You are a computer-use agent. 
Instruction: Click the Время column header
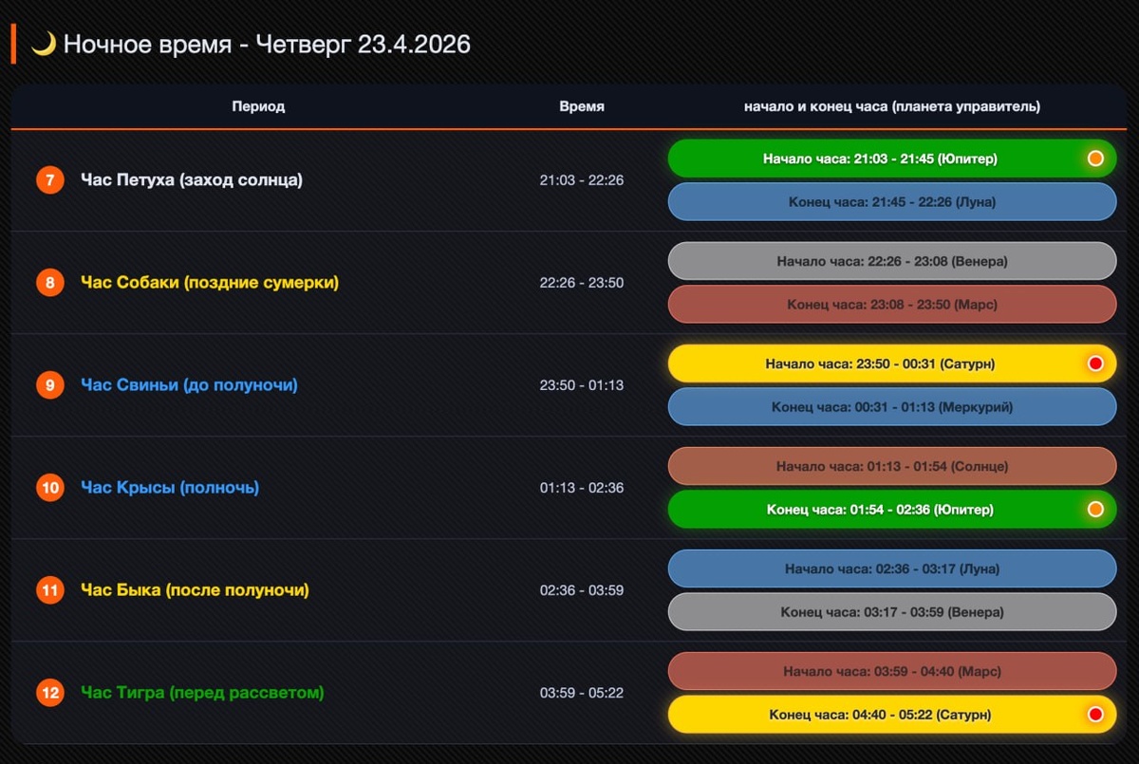(x=582, y=106)
